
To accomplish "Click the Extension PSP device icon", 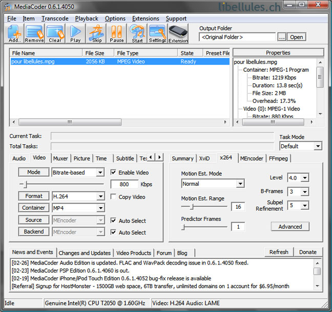I will 178,34.
